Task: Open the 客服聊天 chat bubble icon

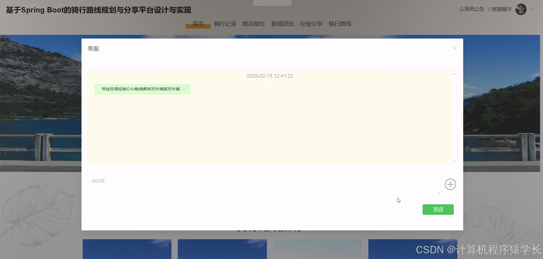Action: coord(489,9)
